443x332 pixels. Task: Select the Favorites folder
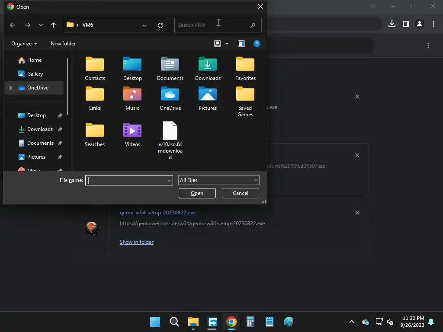(245, 69)
